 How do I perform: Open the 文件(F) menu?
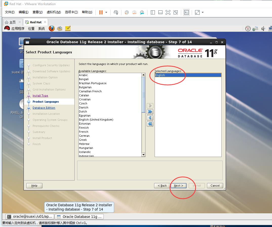coord(10,12)
